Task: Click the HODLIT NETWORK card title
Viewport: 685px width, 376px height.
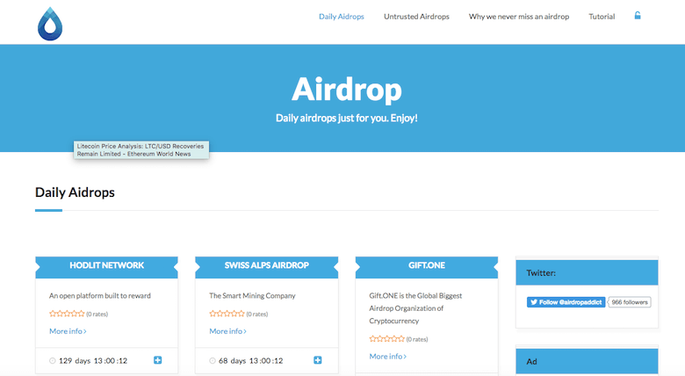Action: (106, 265)
